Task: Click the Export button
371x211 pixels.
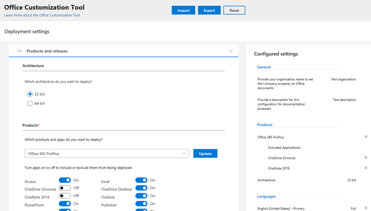Action: (x=209, y=10)
